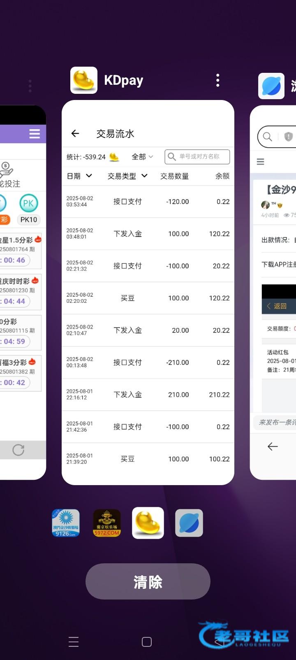Expand the 日期 sort dropdown

80,176
